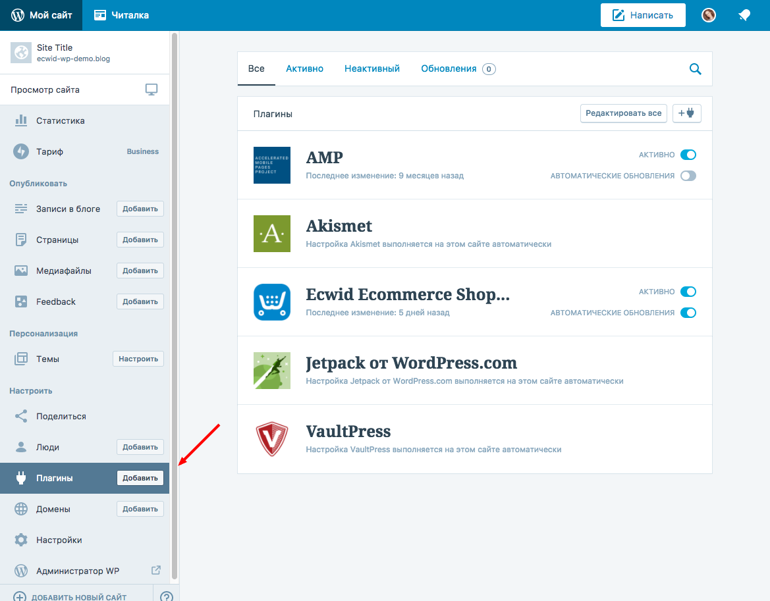
Task: Click Добавить next to Люди
Action: (x=140, y=447)
